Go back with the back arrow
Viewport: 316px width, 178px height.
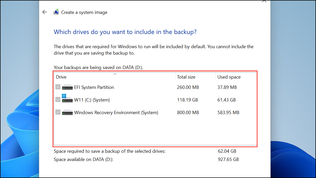pos(45,12)
